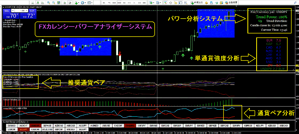Toggle the Terminal panel icon

click(x=180, y=3)
